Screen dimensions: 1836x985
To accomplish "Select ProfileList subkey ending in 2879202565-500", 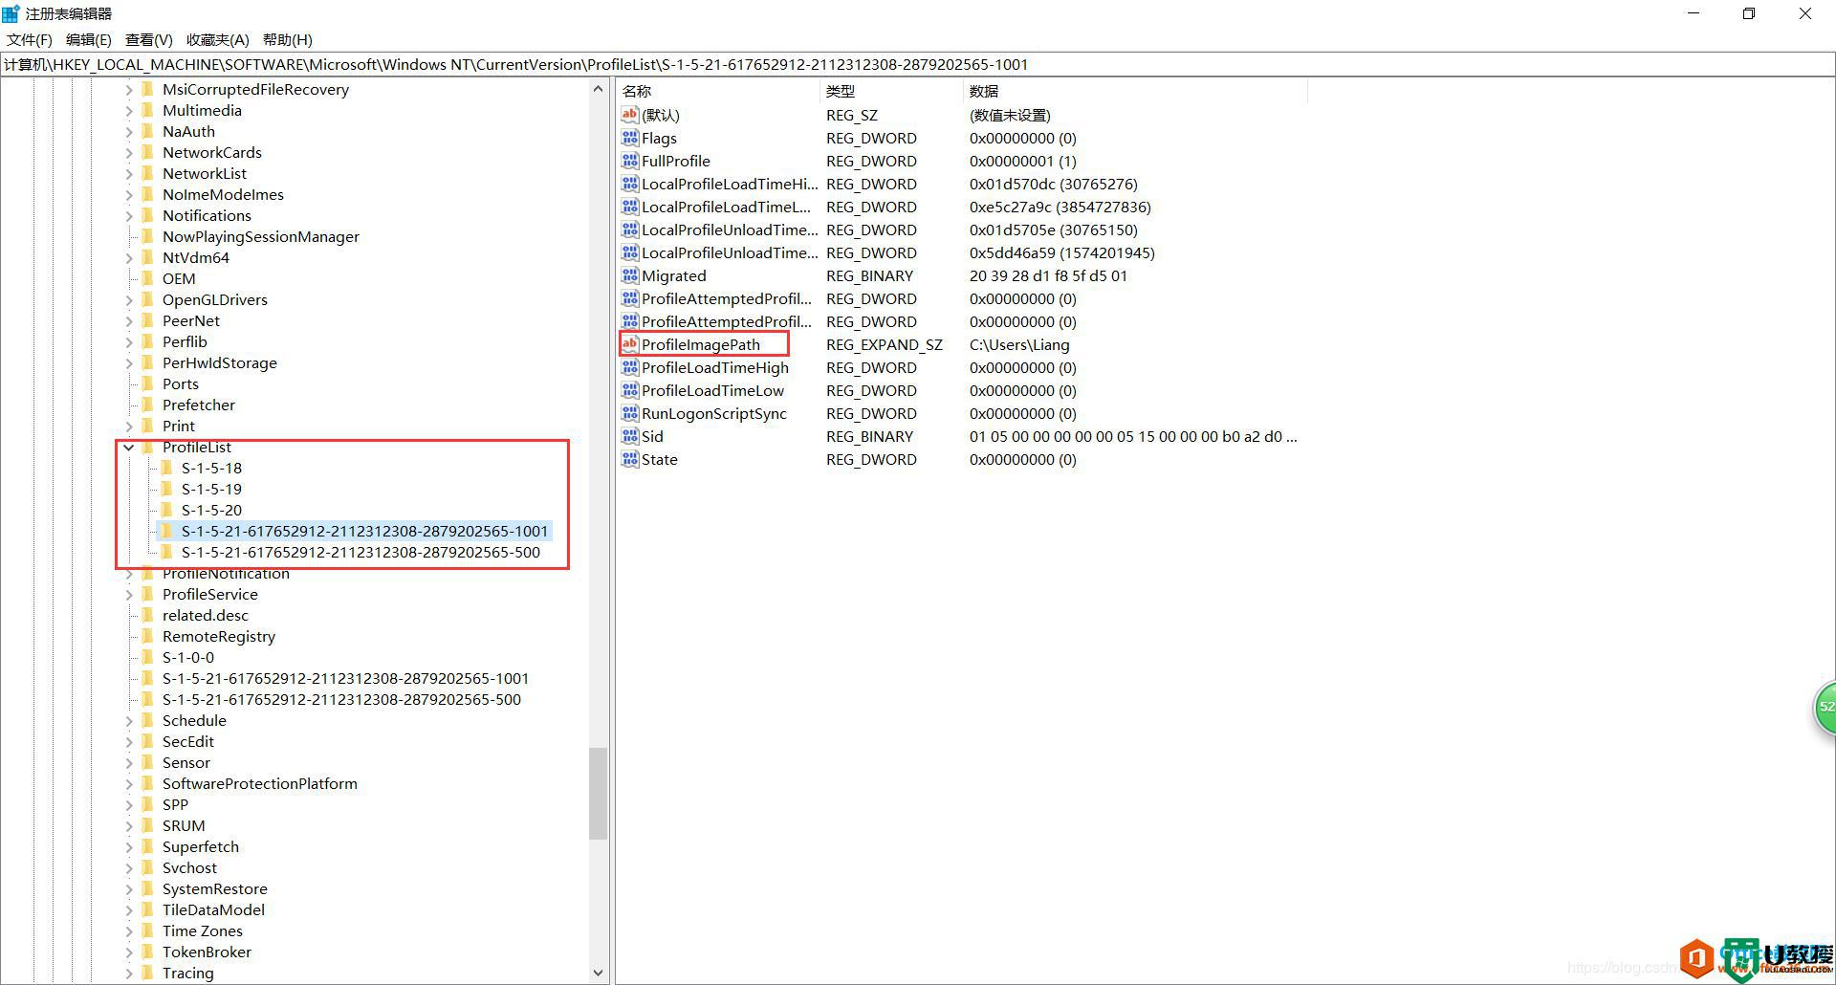I will point(361,552).
